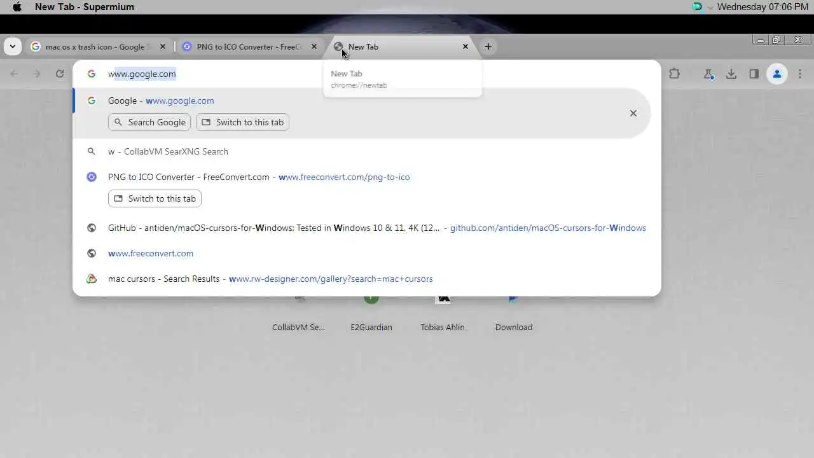Click the Search Google button
This screenshot has height=458, width=814.
[x=149, y=122]
